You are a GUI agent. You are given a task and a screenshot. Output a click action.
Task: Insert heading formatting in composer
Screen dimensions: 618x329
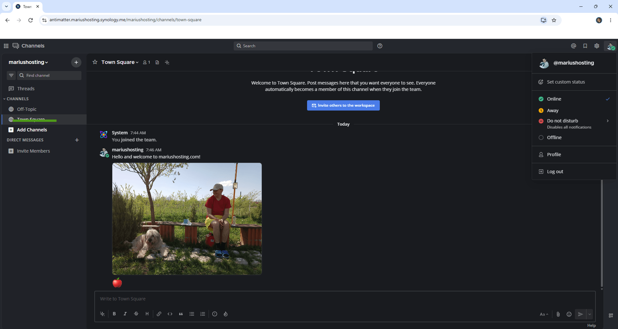click(x=147, y=314)
